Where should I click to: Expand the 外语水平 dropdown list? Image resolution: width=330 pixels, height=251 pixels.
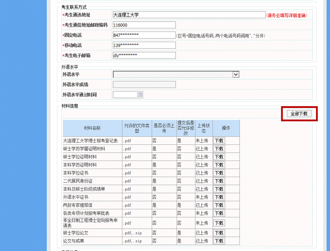click(x=236, y=74)
